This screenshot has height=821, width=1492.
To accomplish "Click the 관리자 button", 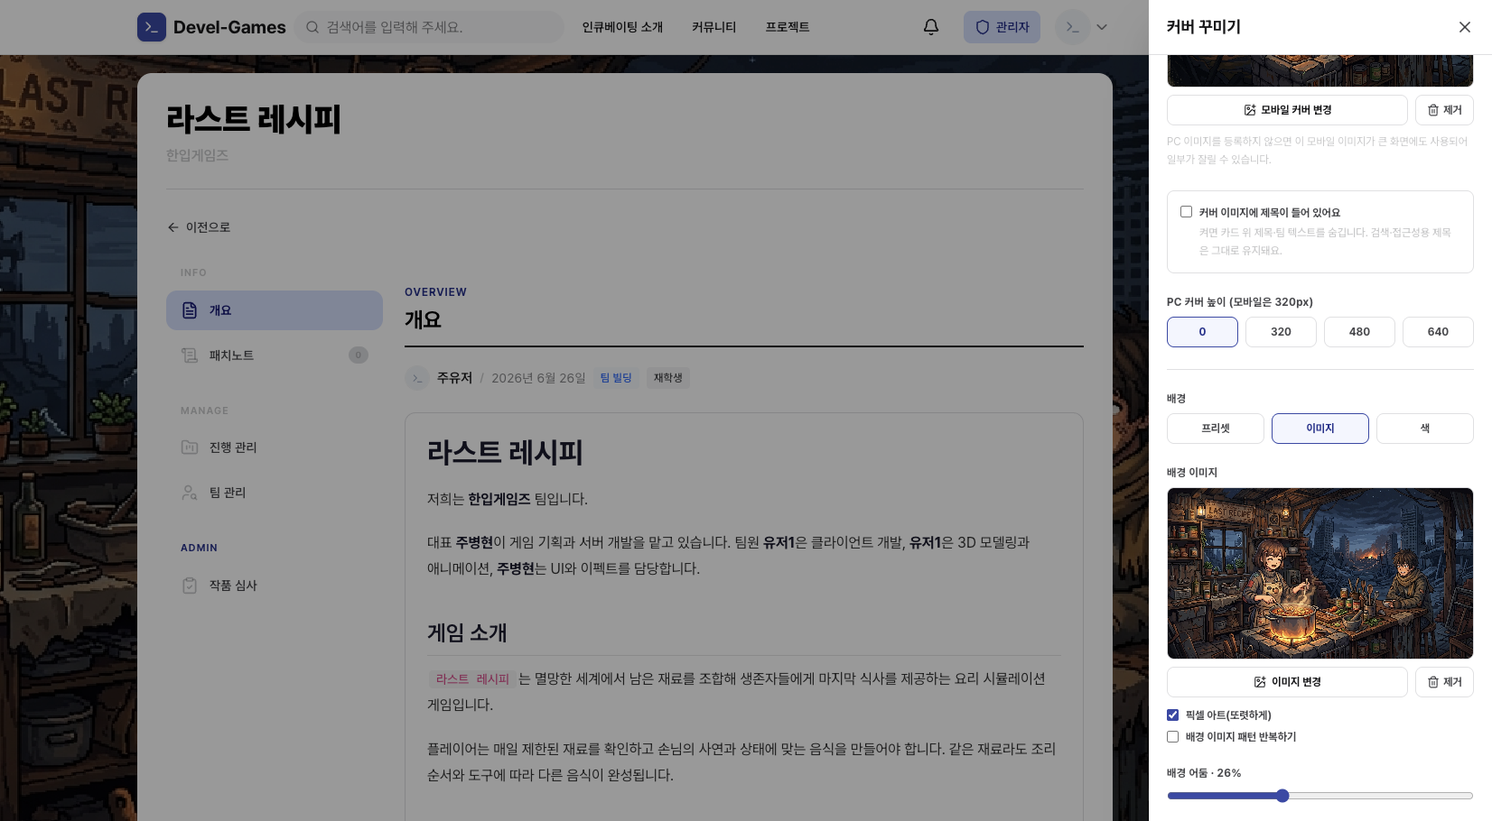I will 1002,27.
